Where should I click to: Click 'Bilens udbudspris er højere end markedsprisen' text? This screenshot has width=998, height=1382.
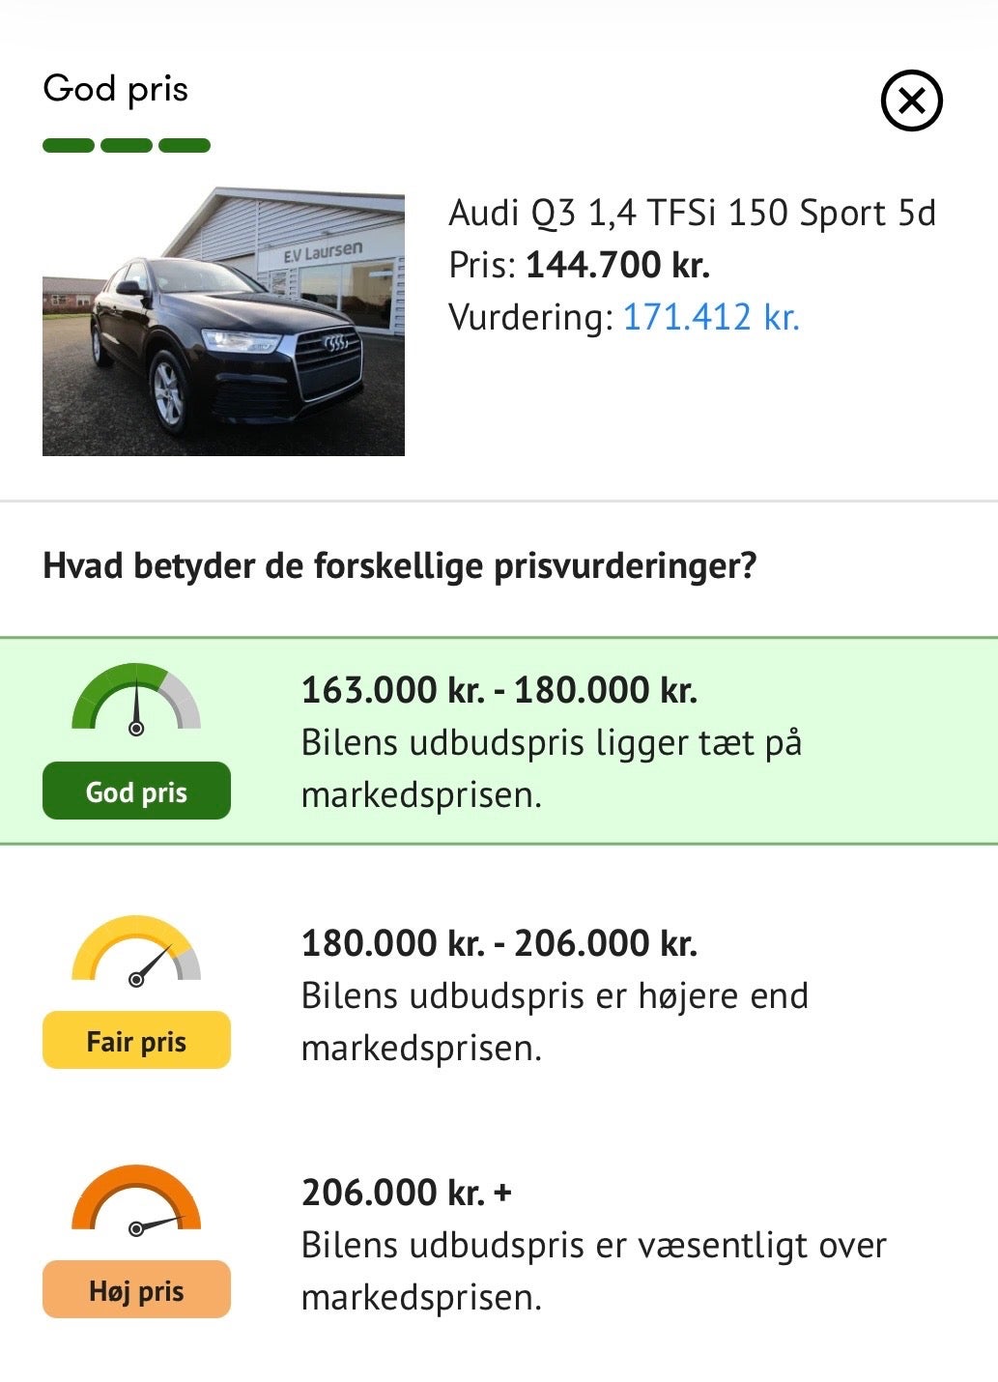pyautogui.click(x=554, y=1022)
